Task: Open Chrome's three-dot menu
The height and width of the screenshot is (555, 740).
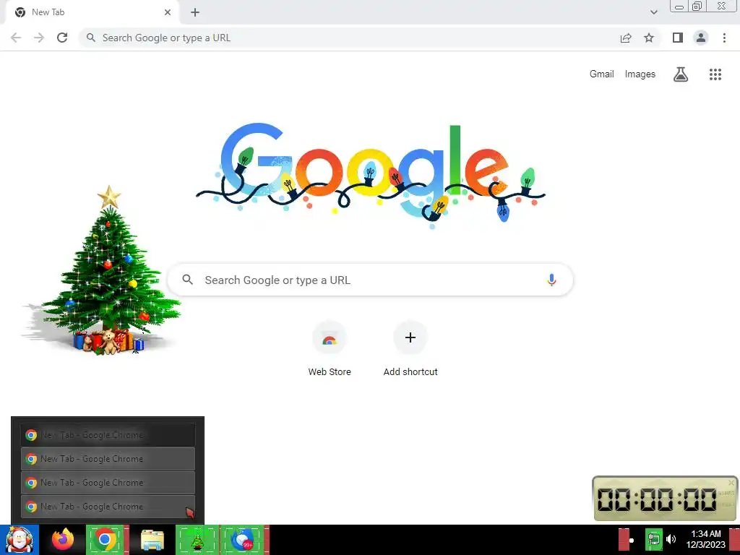Action: 724,38
